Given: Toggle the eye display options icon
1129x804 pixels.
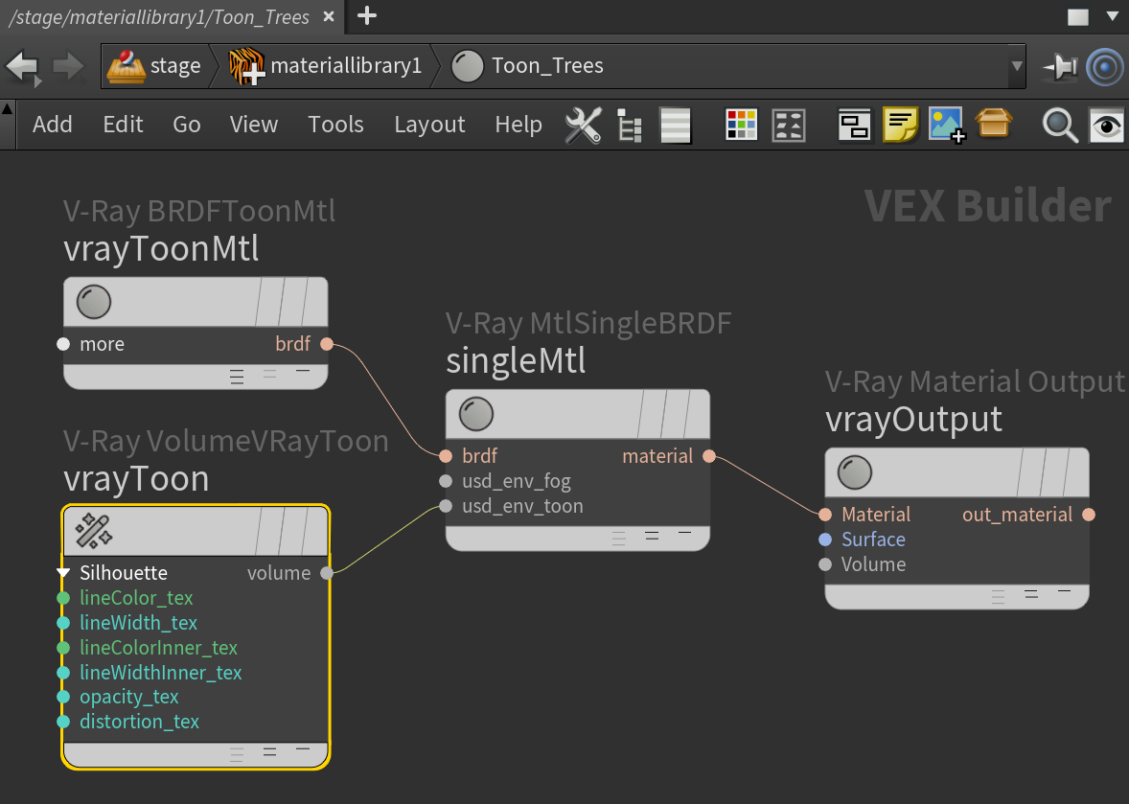Looking at the screenshot, I should (1106, 126).
